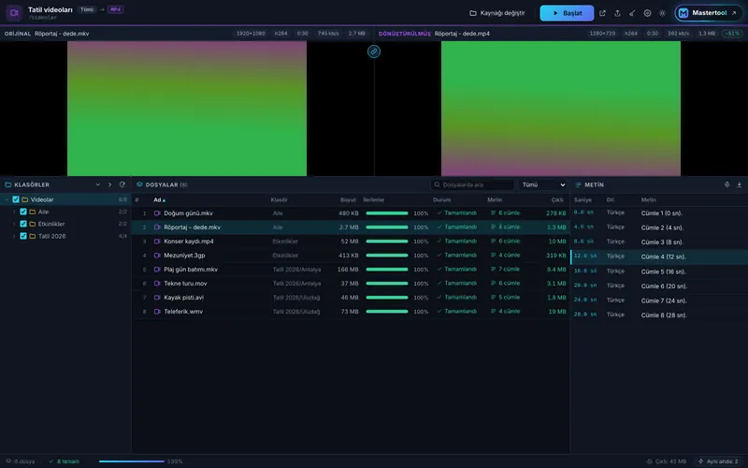This screenshot has height=468, width=748.
Task: Click the open-externally icon beside Başlat
Action: (602, 13)
